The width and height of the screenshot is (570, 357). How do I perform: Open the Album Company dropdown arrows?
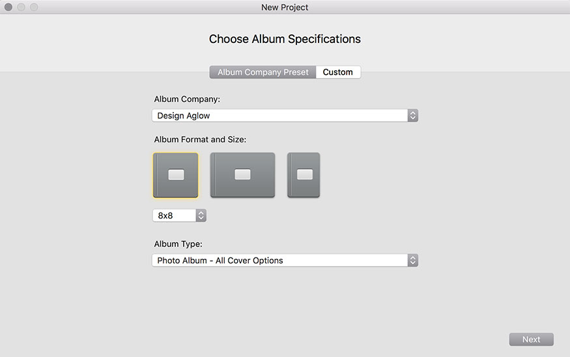412,115
